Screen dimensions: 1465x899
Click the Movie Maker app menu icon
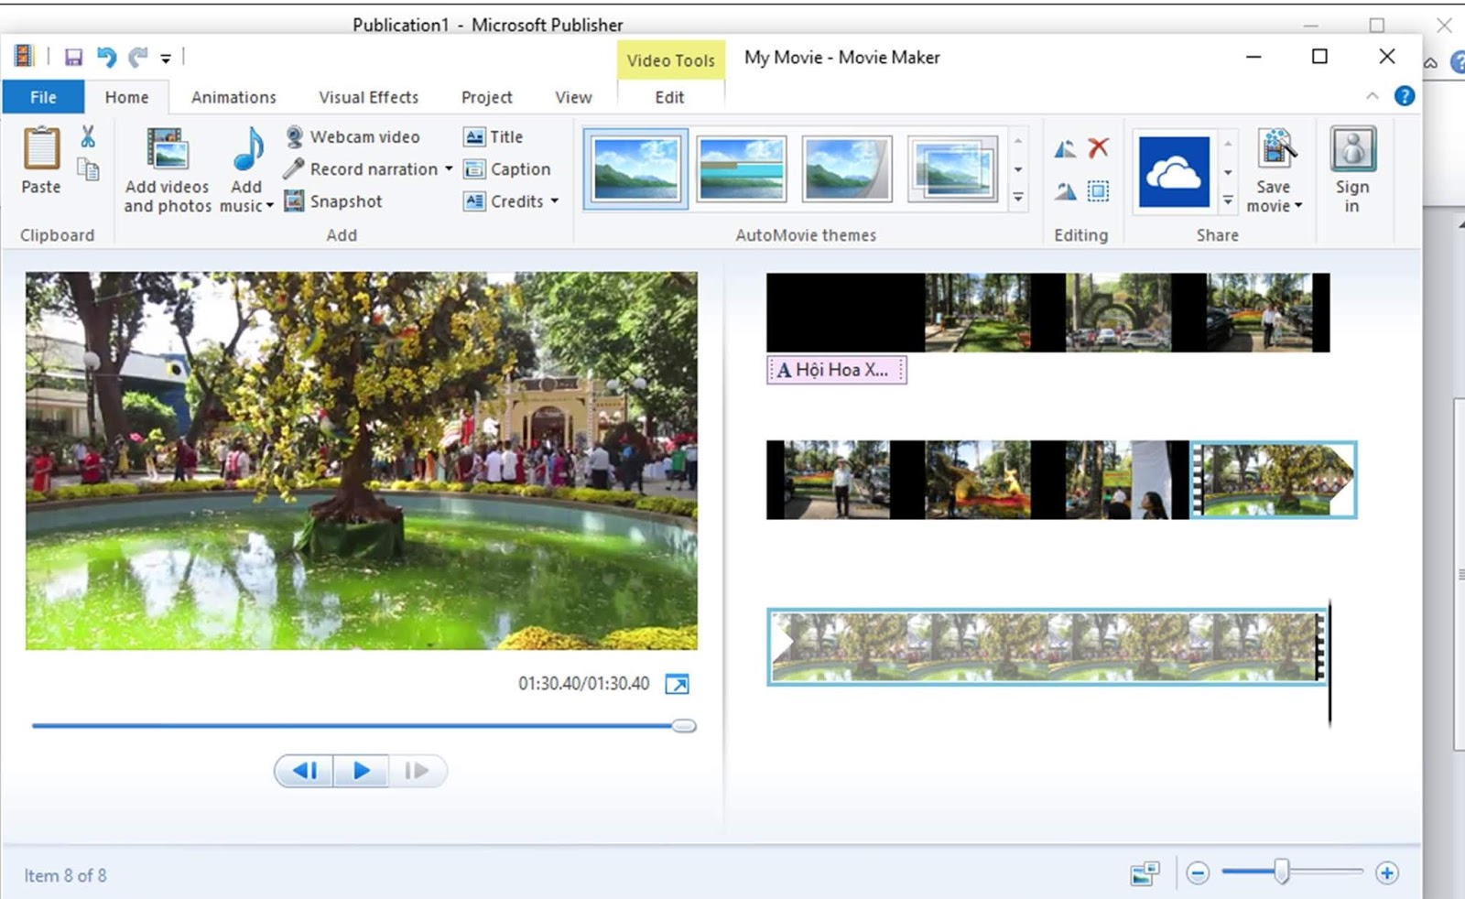[24, 57]
